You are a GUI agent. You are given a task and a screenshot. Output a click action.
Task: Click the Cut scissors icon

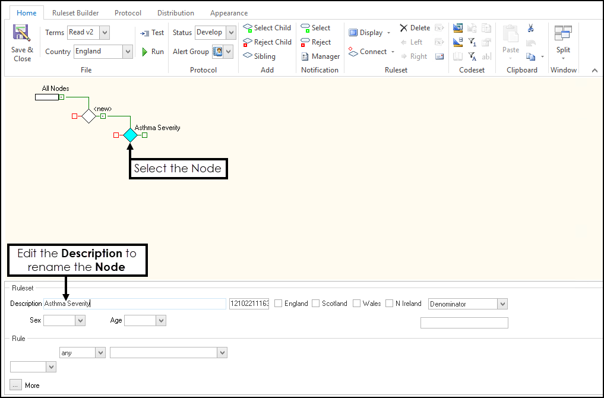coord(530,29)
